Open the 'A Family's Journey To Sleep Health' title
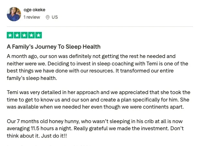This screenshot has height=146, width=200. coord(54,47)
